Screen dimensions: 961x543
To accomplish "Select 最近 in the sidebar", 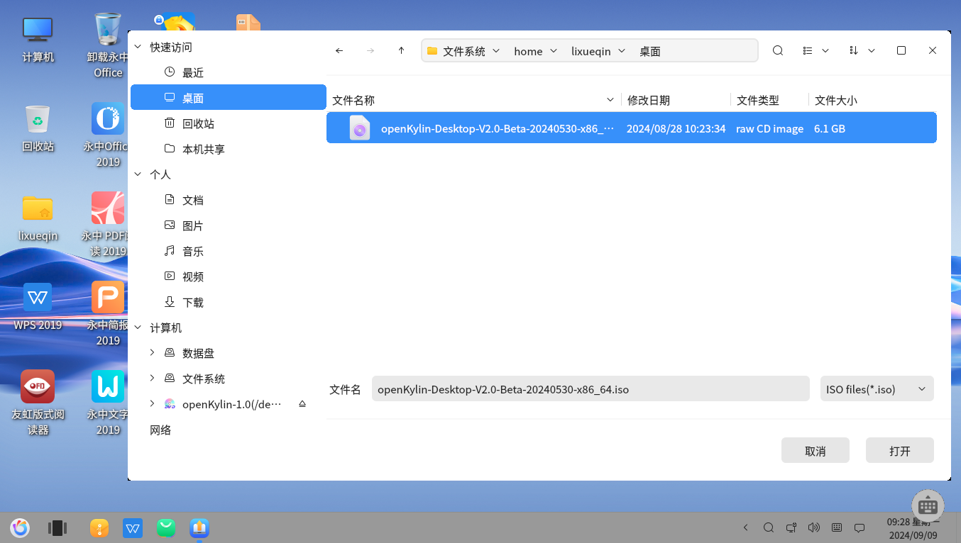I will 228,72.
